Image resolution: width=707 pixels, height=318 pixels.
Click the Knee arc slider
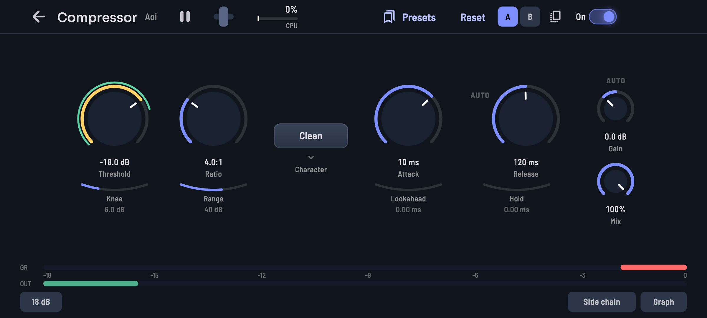click(x=114, y=187)
